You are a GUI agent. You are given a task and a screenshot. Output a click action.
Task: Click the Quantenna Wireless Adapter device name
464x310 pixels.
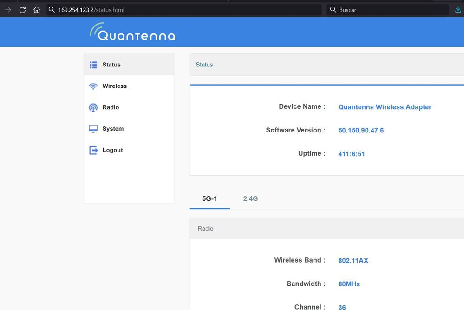click(385, 107)
